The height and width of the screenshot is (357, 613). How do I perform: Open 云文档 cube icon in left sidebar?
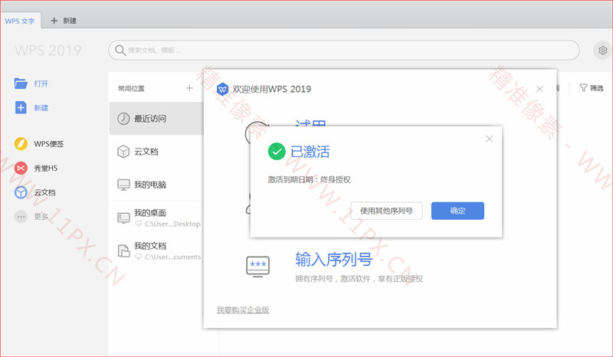click(21, 192)
